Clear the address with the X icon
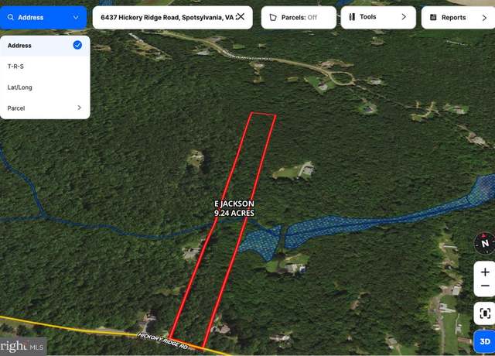495x356 pixels. [x=241, y=16]
